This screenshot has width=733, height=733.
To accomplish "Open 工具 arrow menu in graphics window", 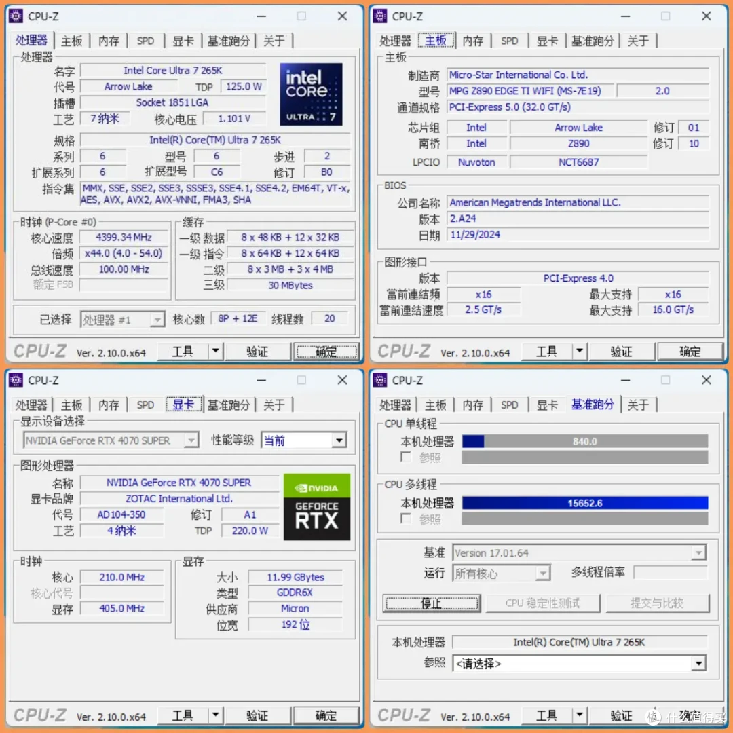I will pyautogui.click(x=215, y=715).
